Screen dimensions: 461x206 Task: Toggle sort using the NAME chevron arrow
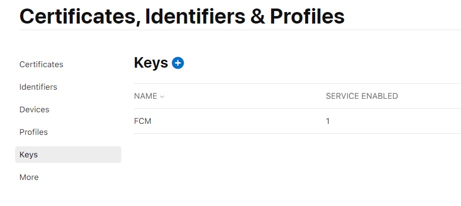point(162,96)
